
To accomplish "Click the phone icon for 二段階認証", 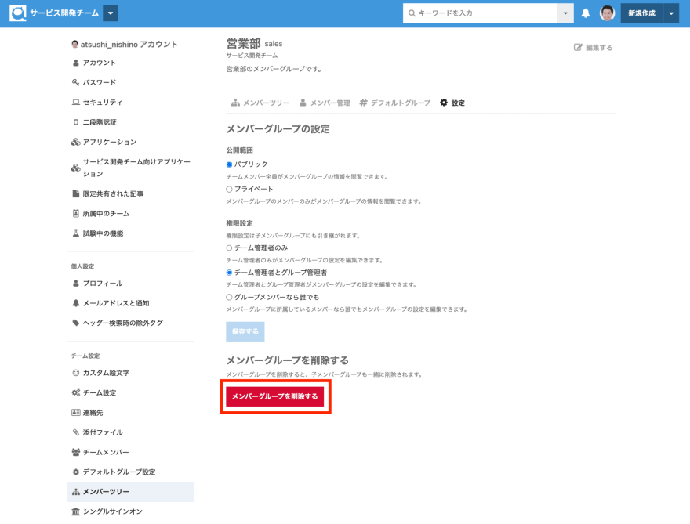I will coord(76,121).
